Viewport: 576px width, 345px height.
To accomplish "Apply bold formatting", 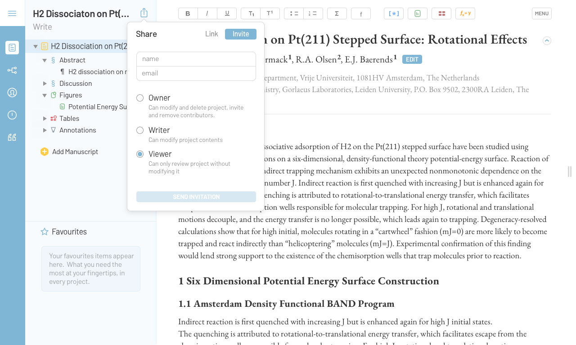I will point(188,13).
